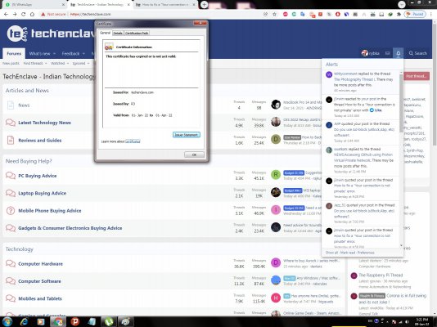The width and height of the screenshot is (437, 327).
Task: Click the alerts bell icon
Action: (x=399, y=53)
